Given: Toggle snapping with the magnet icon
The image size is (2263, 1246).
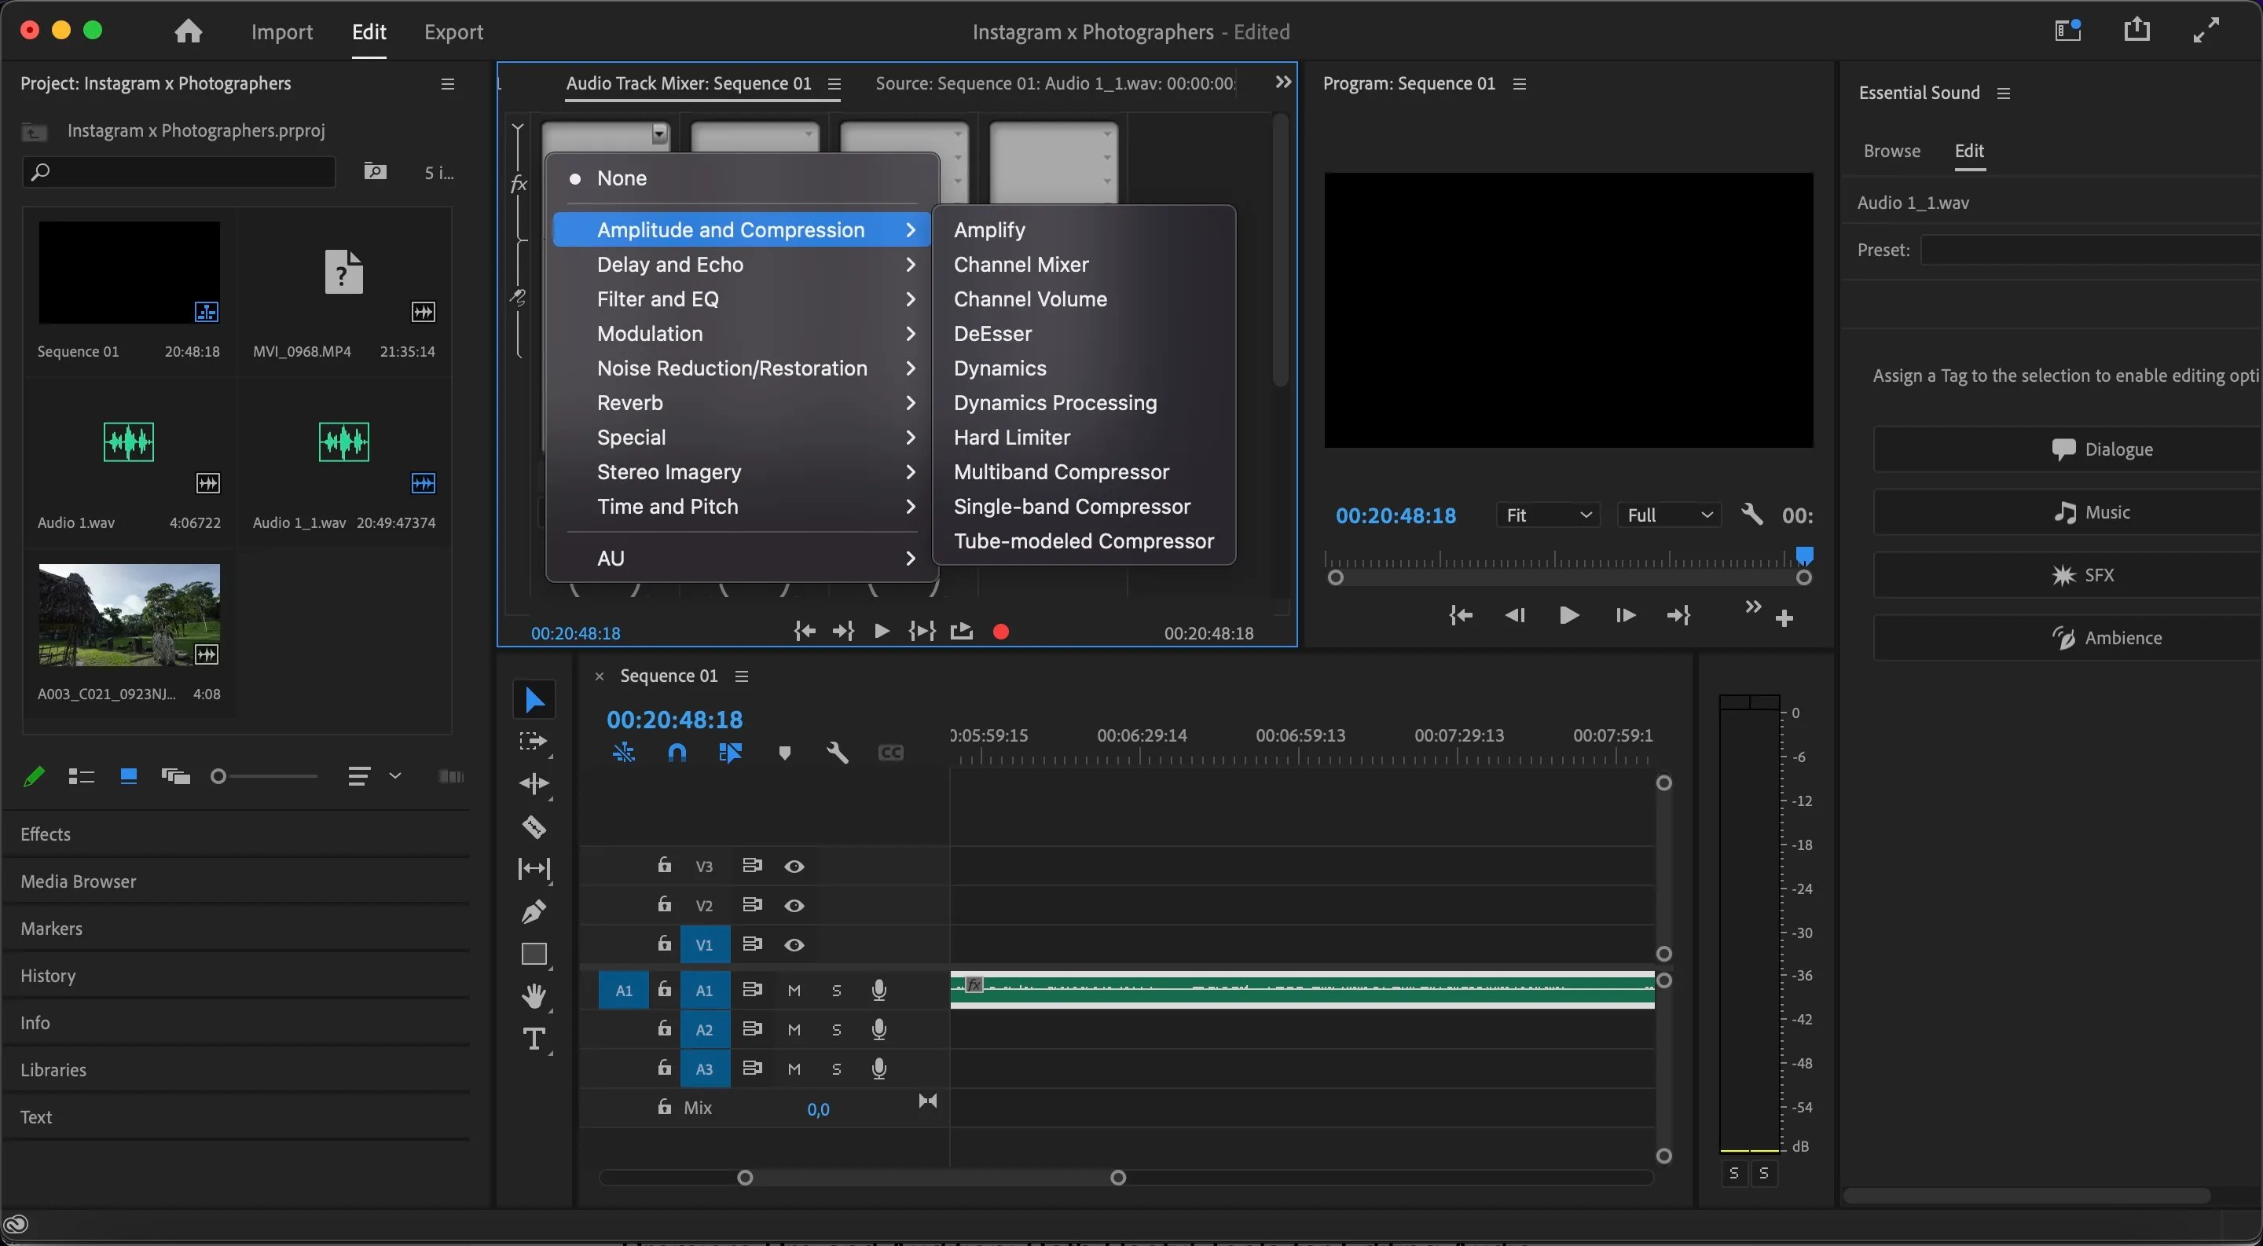Looking at the screenshot, I should [677, 753].
